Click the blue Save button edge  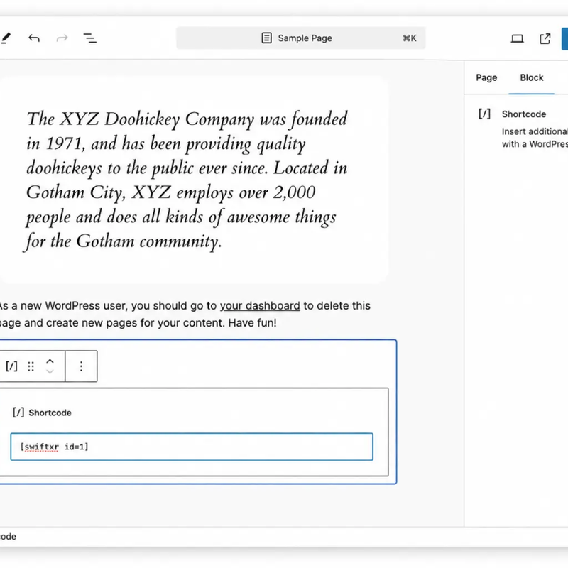click(x=564, y=38)
